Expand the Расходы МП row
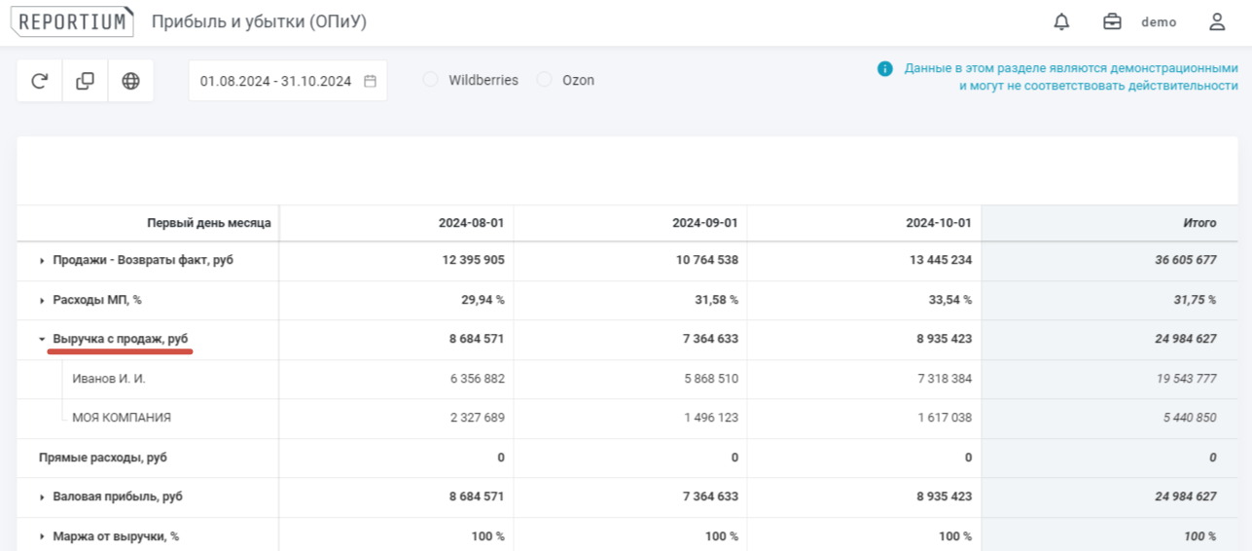The height and width of the screenshot is (551, 1252). [42, 300]
